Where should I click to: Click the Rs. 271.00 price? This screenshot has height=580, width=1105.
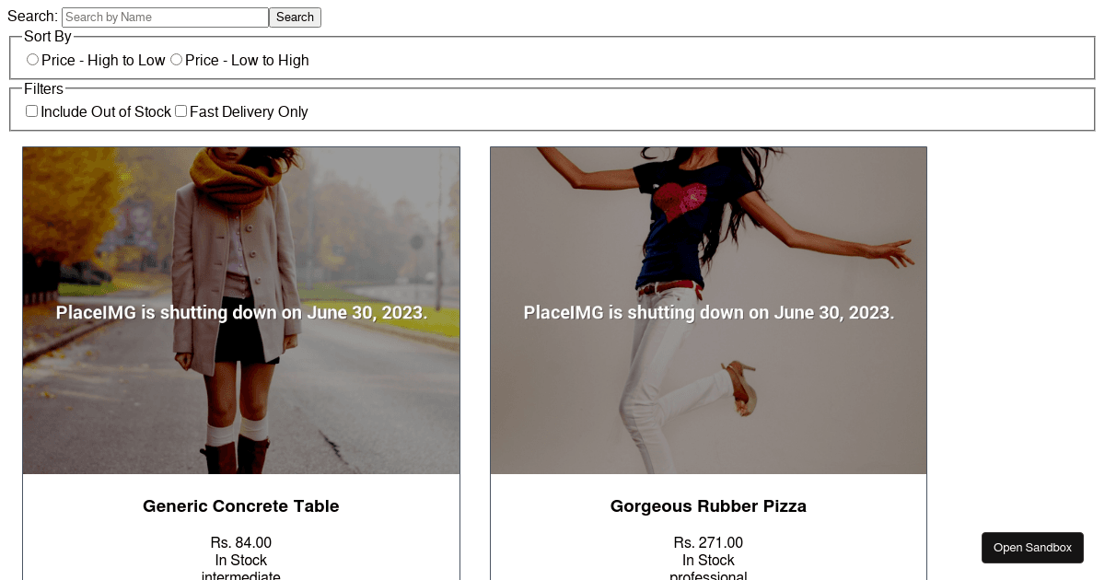click(x=708, y=543)
